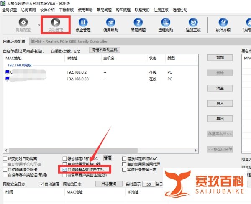The image size is (251, 204).
Task: Open the 常见问题 question mark icon
Action: coord(138,23)
